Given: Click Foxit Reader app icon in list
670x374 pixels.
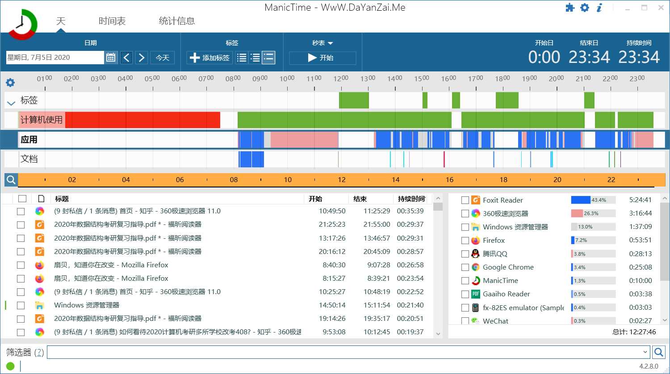Looking at the screenshot, I should tap(476, 200).
